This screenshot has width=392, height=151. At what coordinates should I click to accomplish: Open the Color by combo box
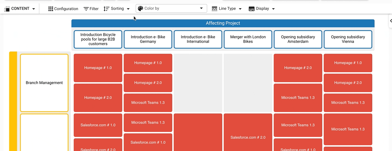pos(171,9)
